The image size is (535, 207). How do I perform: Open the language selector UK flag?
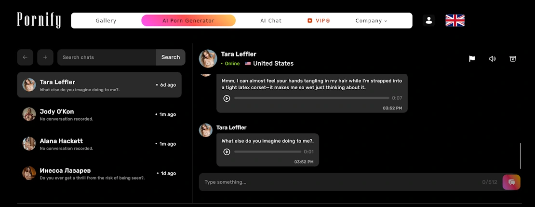tap(455, 20)
